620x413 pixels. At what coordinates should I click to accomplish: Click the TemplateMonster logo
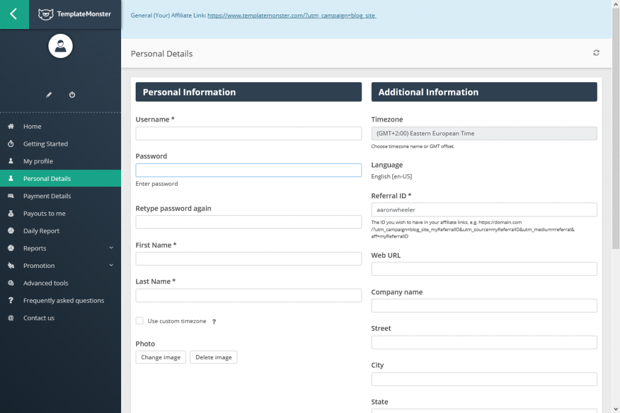(x=74, y=15)
